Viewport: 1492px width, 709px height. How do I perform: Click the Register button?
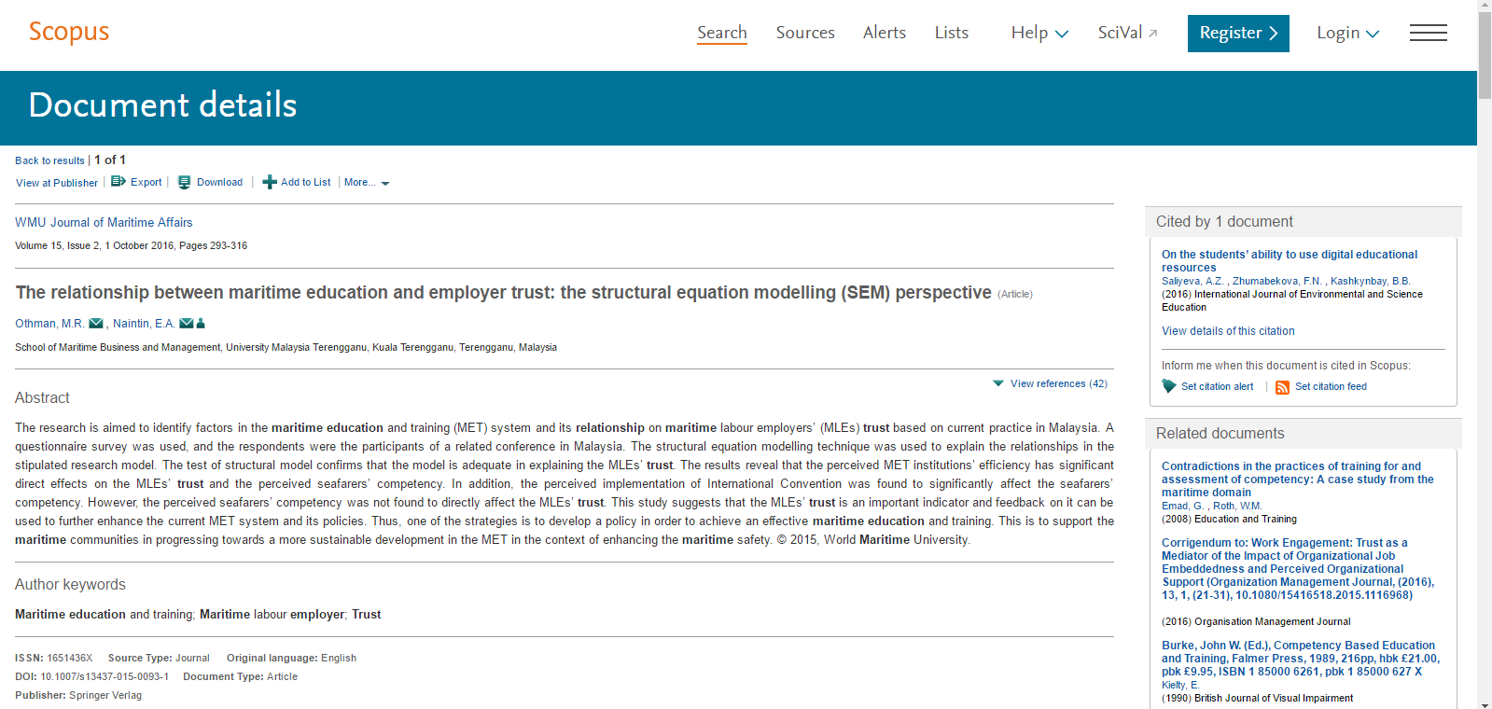click(1238, 34)
